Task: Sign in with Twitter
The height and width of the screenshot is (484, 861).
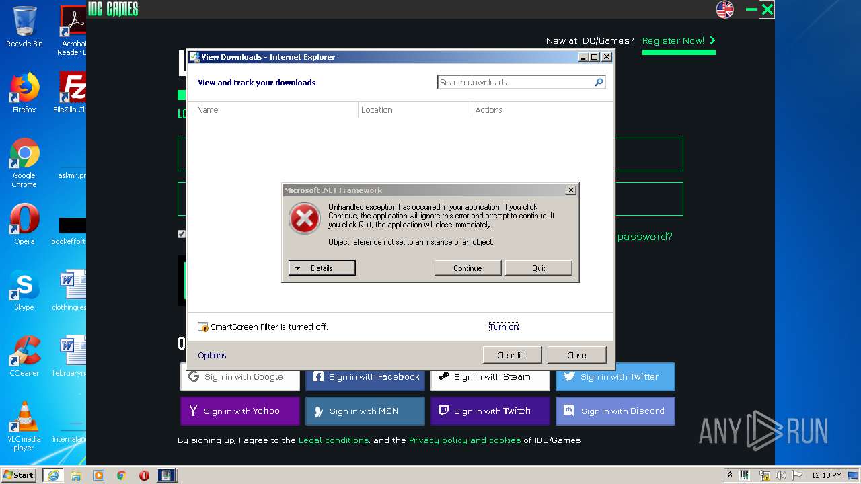Action: [x=615, y=377]
